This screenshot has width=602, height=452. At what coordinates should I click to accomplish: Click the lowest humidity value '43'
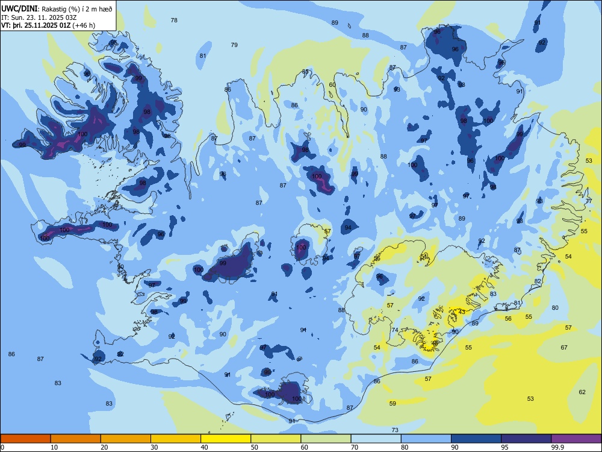pos(462,312)
